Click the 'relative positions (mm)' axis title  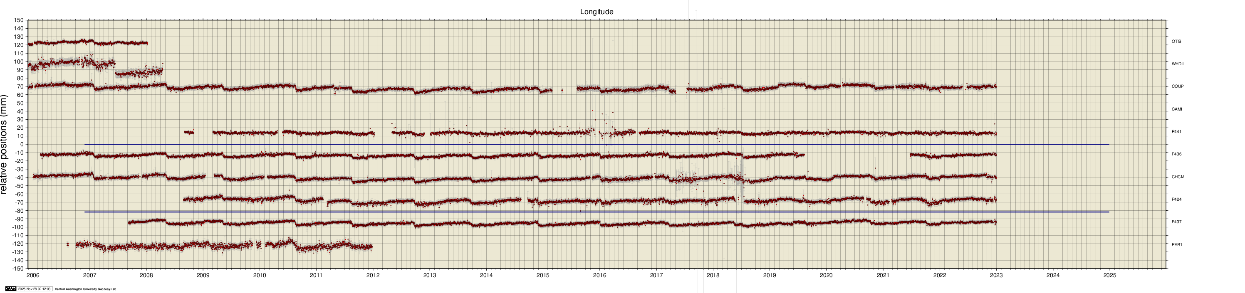[4, 144]
